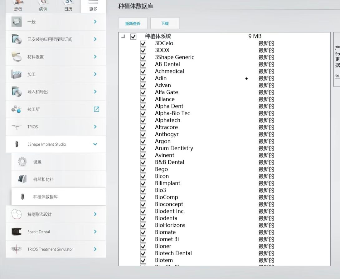Click the TRIOS Treatment Simulator teeth icon
Image resolution: width=340 pixels, height=279 pixels.
click(17, 249)
